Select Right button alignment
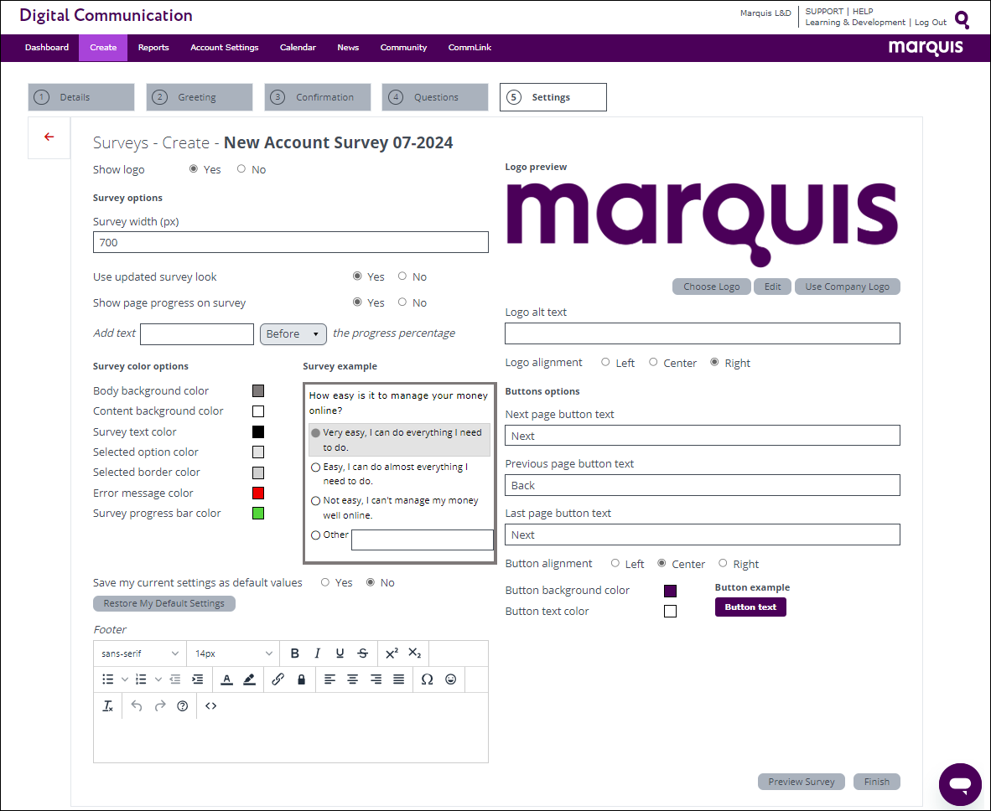 point(723,563)
